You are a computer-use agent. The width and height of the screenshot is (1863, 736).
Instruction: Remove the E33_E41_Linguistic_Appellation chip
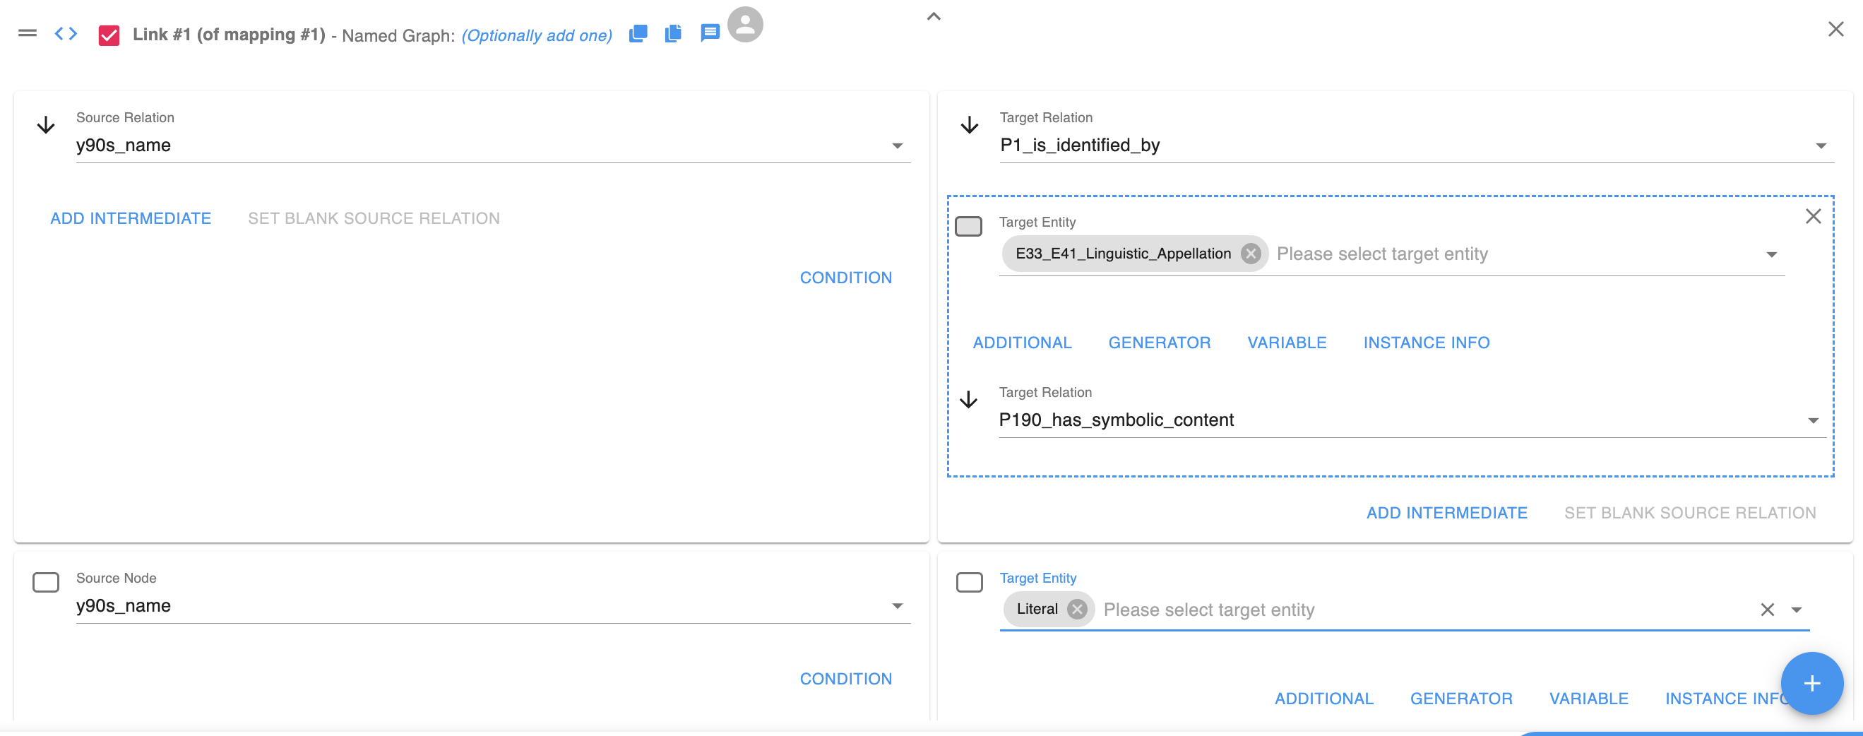[1251, 254]
